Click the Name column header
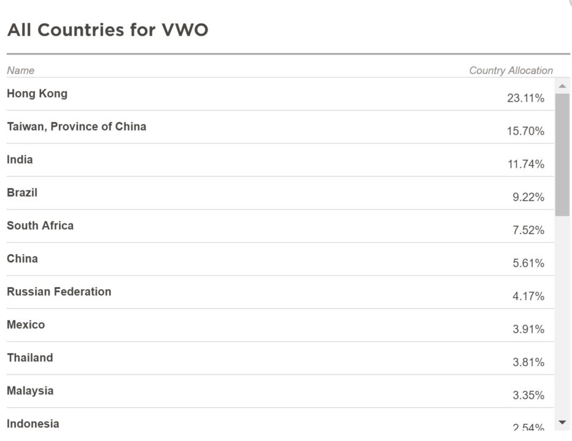This screenshot has height=441, width=572. [x=21, y=70]
